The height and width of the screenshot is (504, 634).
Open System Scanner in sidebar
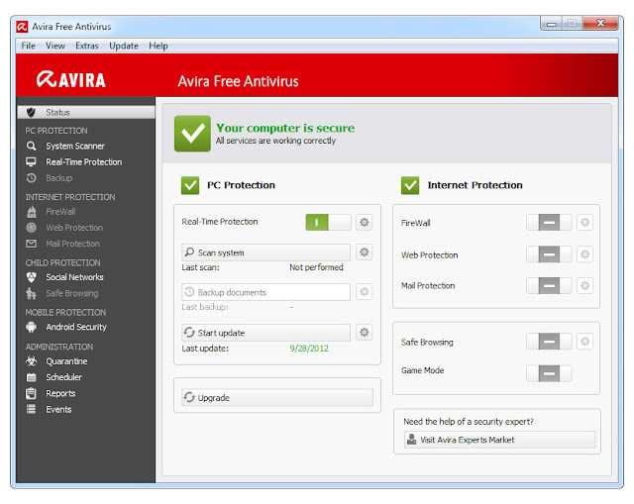(75, 146)
